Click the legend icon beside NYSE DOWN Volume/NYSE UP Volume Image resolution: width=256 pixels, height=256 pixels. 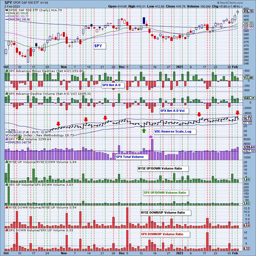tap(7, 207)
